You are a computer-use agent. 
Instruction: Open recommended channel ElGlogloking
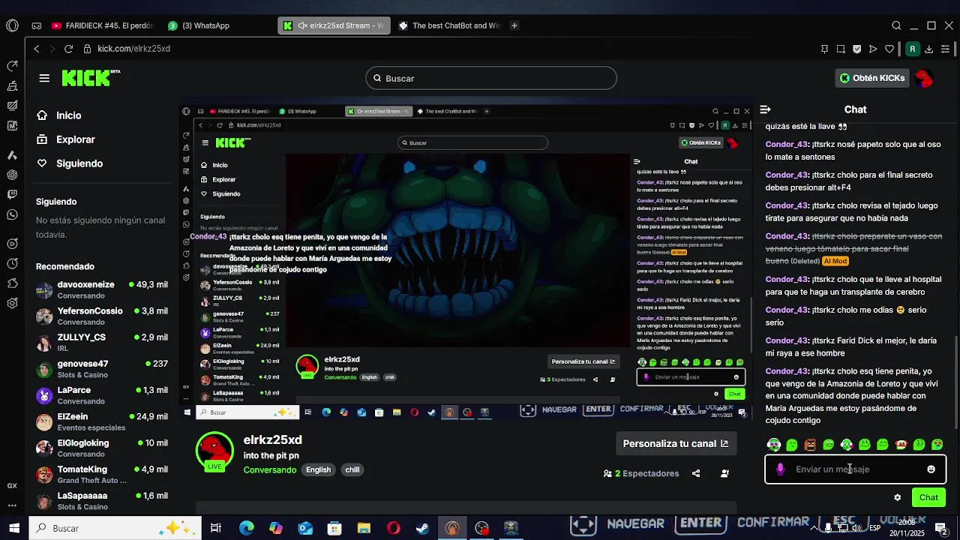pyautogui.click(x=101, y=448)
